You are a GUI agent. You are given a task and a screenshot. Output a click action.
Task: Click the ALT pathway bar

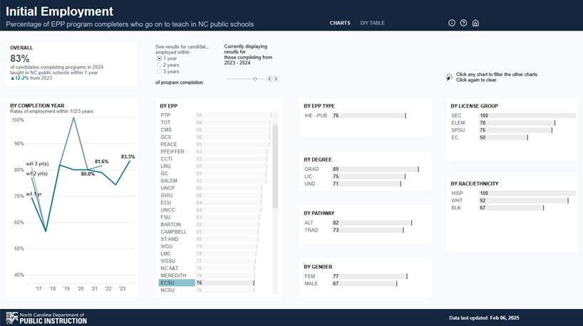tap(371, 223)
